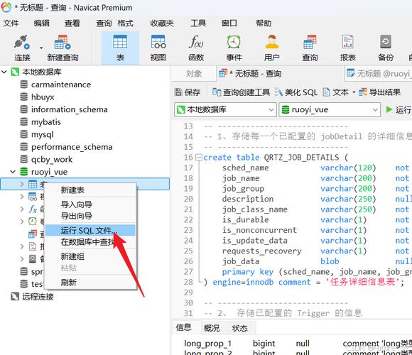
Task: Open the ruoyi_vue database combo box
Action: click(x=330, y=109)
